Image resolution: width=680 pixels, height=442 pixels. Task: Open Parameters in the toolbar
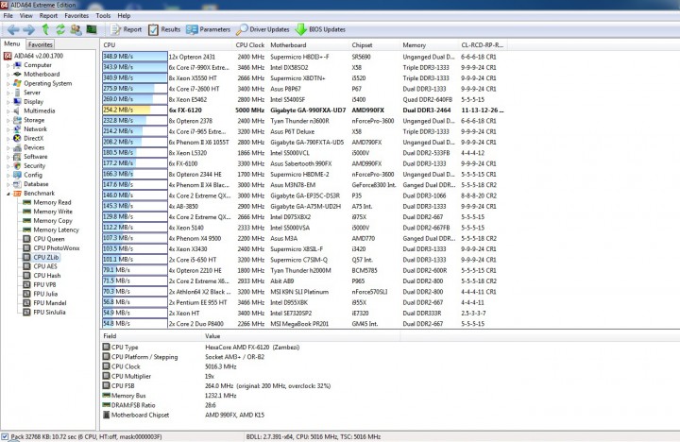[208, 29]
